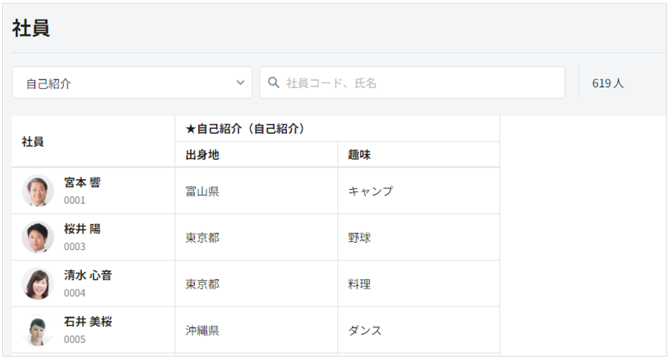Viewport: 670px width, 358px height.
Task: Click the 出身地 column header
Action: click(202, 155)
